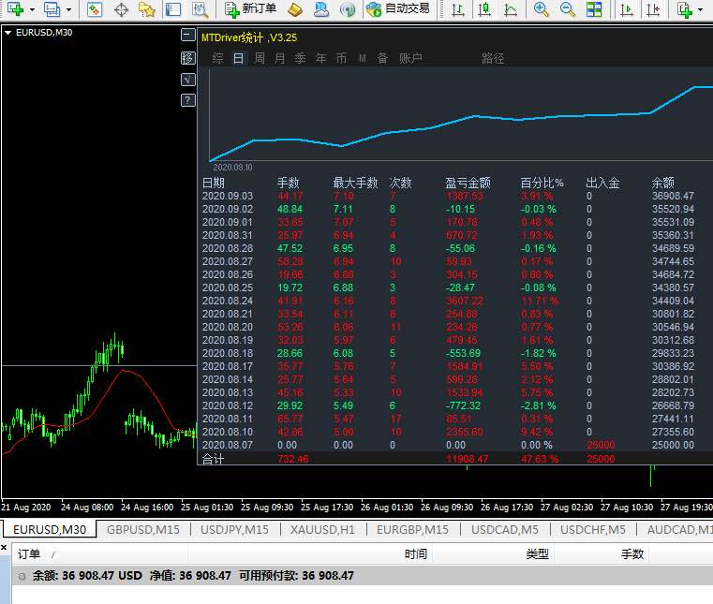Toggle the 自动交易 auto trading button

tap(398, 9)
